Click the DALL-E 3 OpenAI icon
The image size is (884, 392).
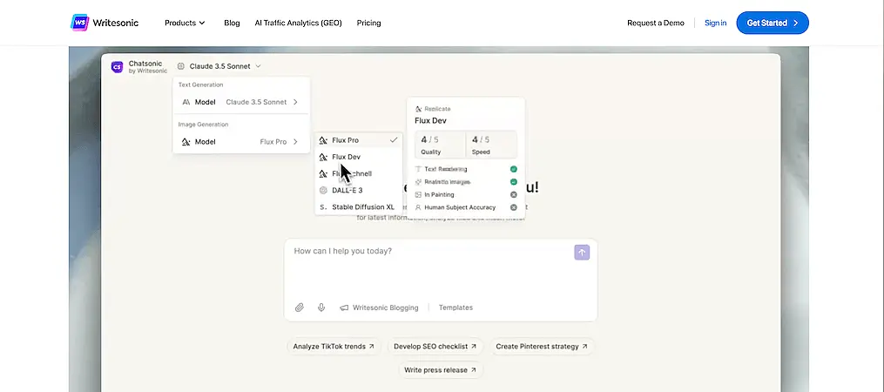323,191
